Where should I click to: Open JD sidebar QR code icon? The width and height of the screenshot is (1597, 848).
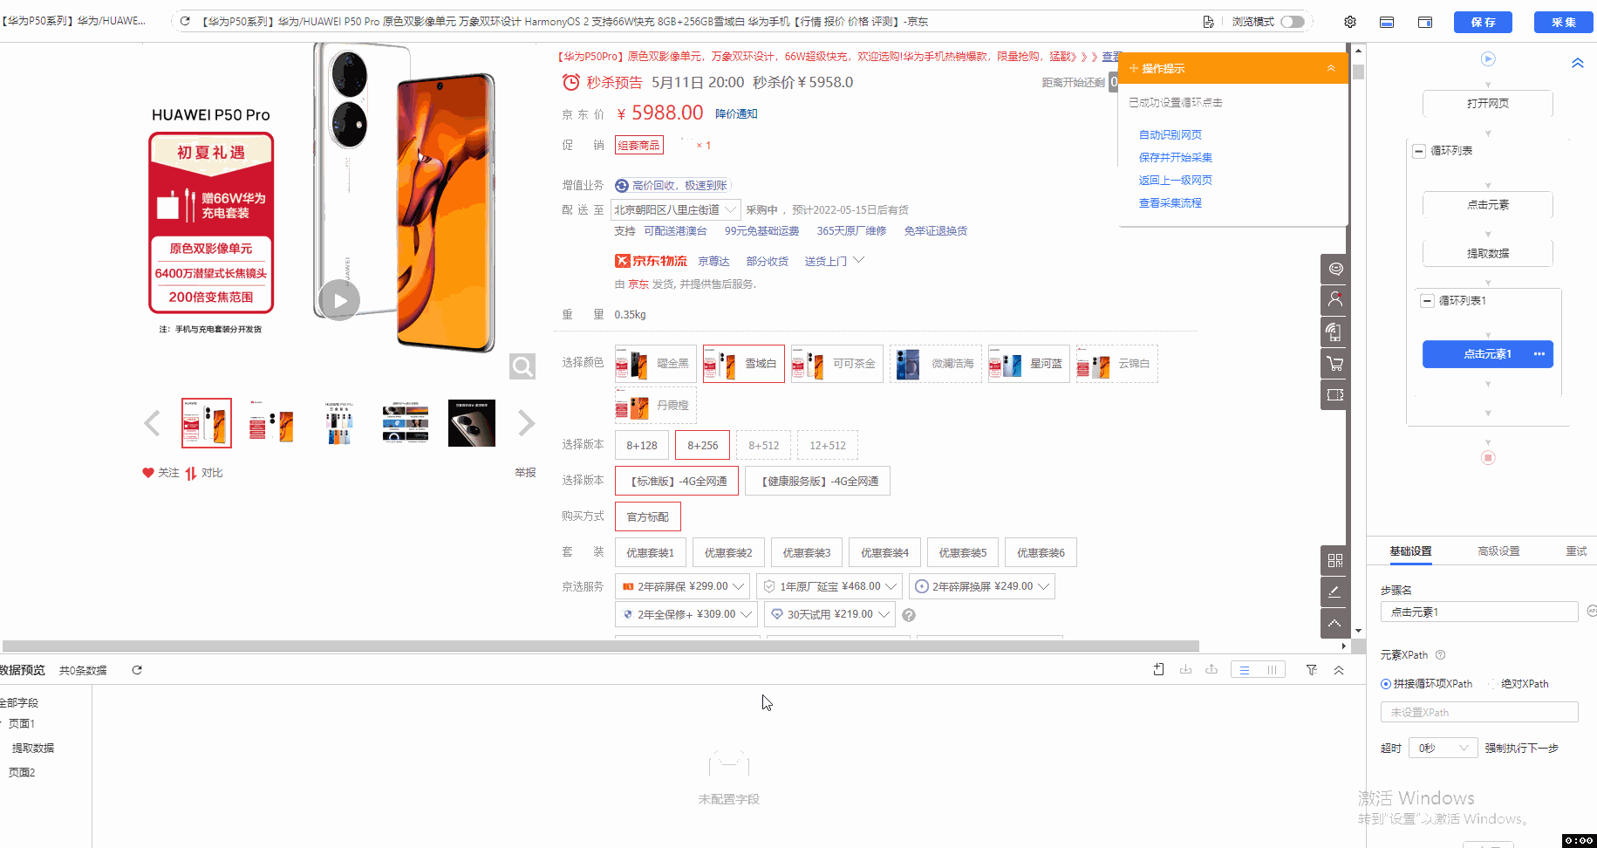pos(1334,560)
